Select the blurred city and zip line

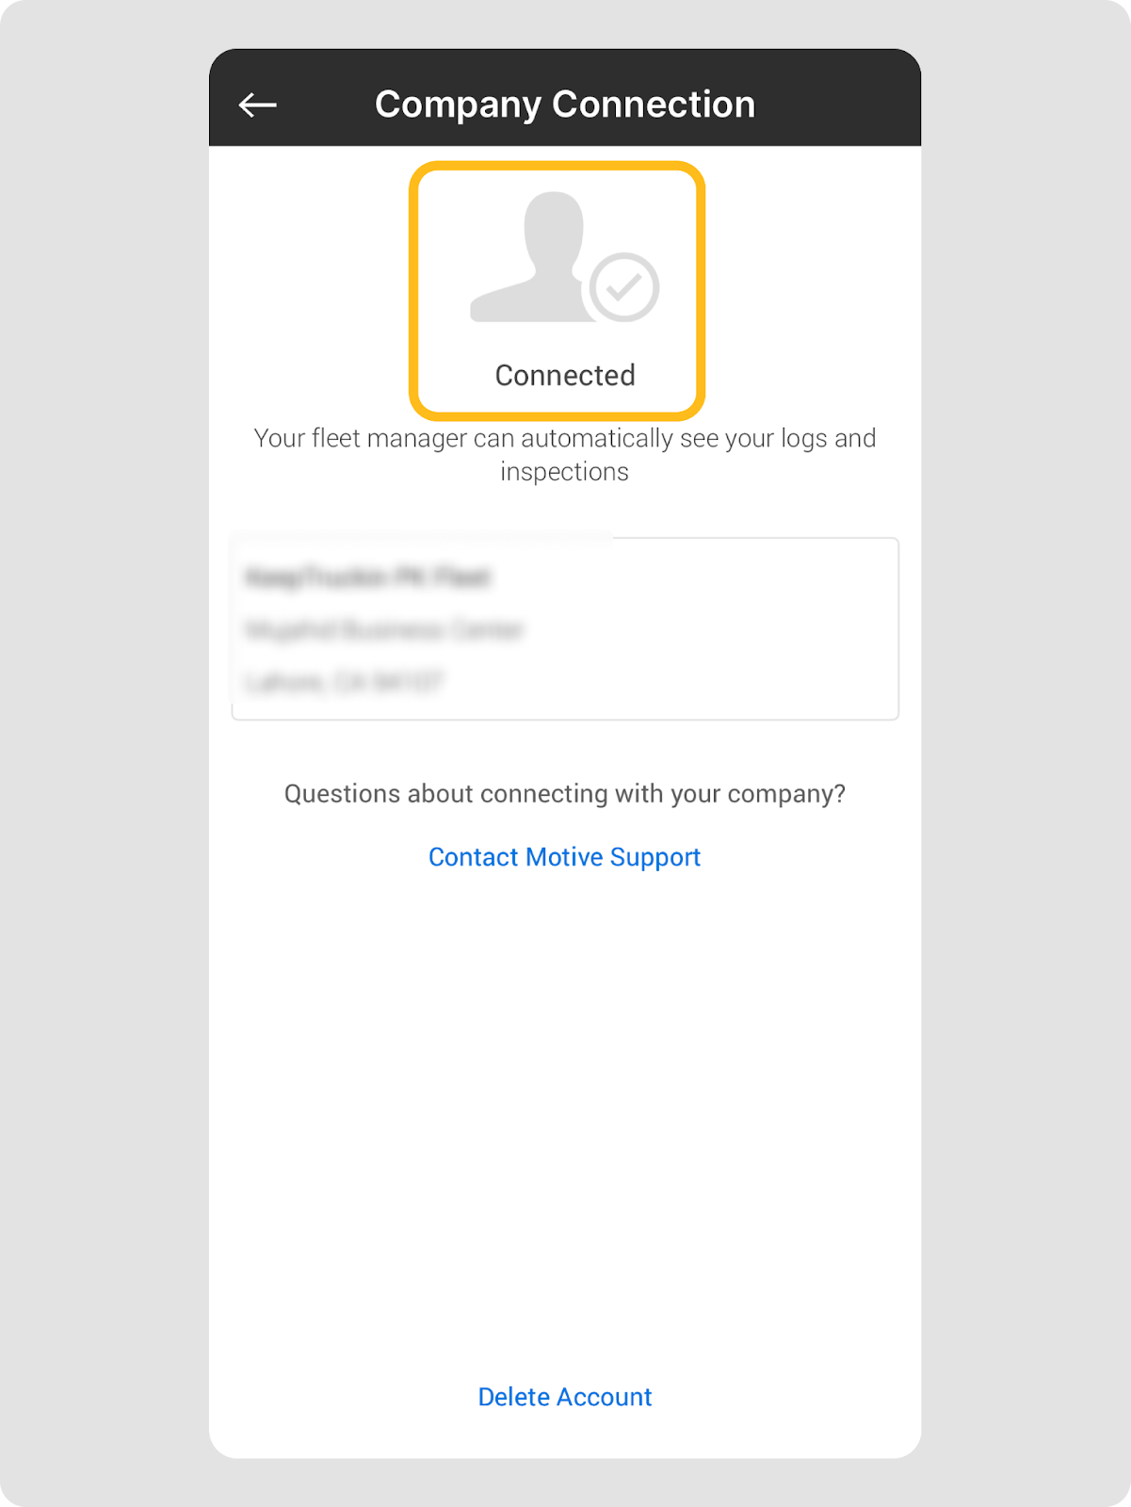(344, 681)
